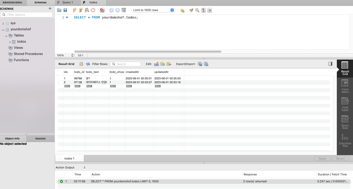353x189 pixels.
Task: Select the Views node
Action: click(18, 48)
